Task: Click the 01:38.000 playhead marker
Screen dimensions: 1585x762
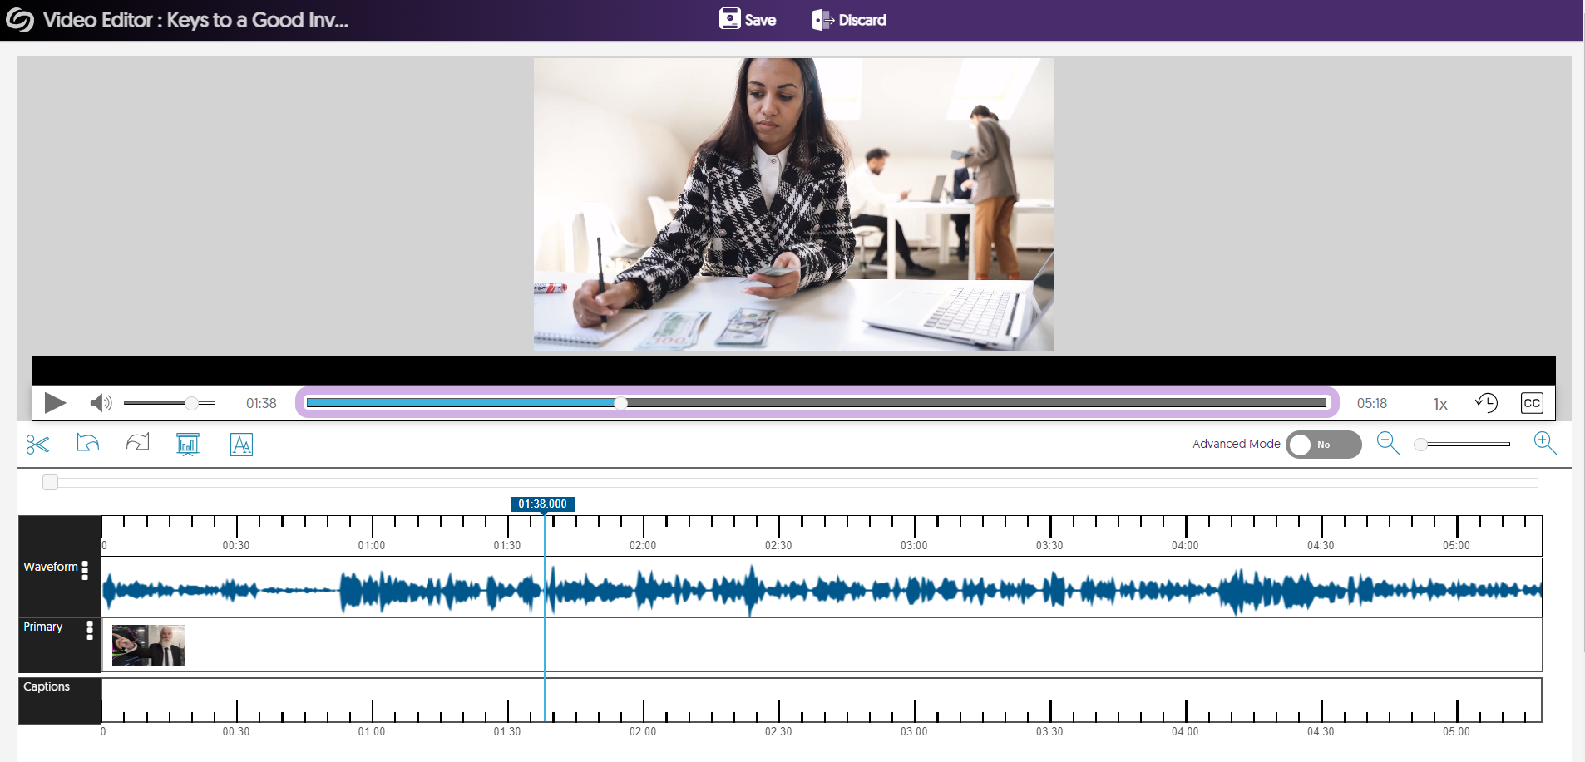Action: [x=542, y=504]
